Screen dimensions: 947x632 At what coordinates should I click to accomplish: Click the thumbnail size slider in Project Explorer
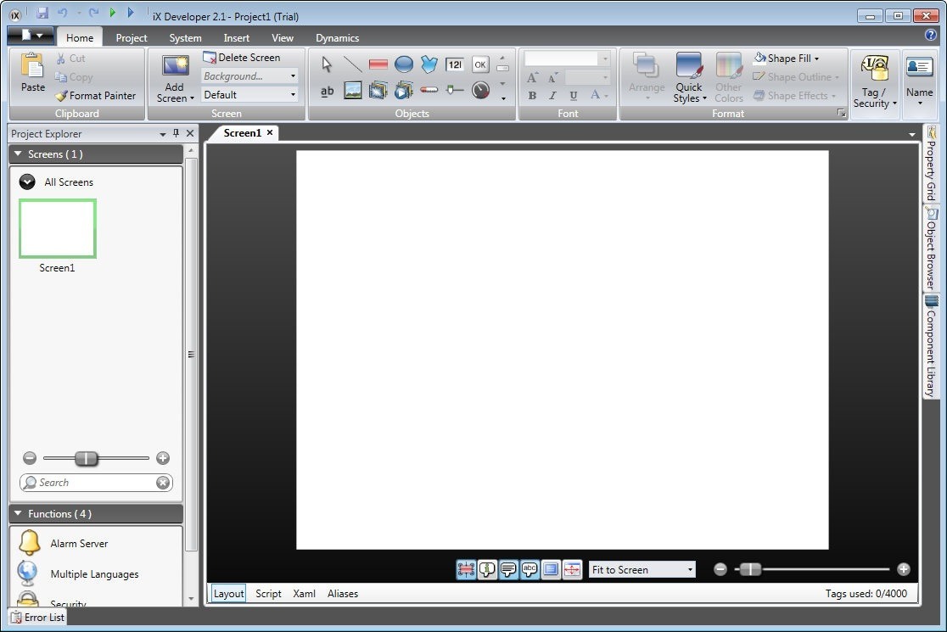86,458
